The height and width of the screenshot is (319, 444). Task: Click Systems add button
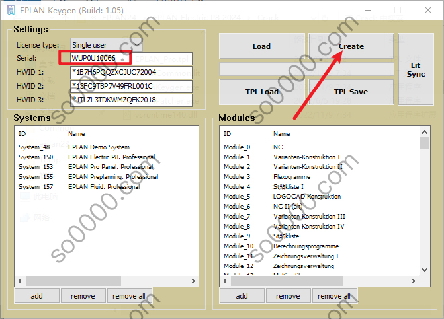(x=37, y=296)
